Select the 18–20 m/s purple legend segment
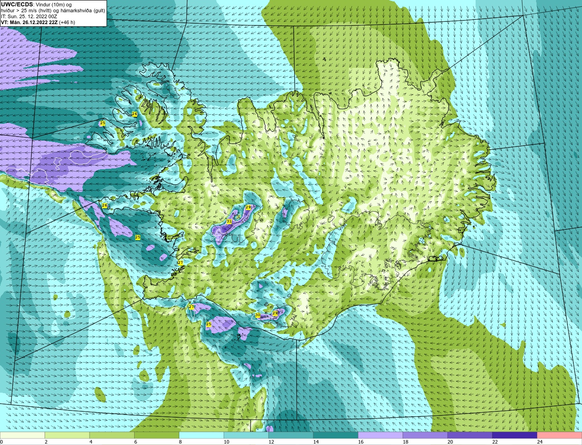 [426, 435]
